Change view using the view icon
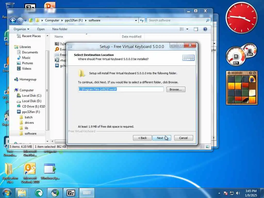 [x=182, y=29]
